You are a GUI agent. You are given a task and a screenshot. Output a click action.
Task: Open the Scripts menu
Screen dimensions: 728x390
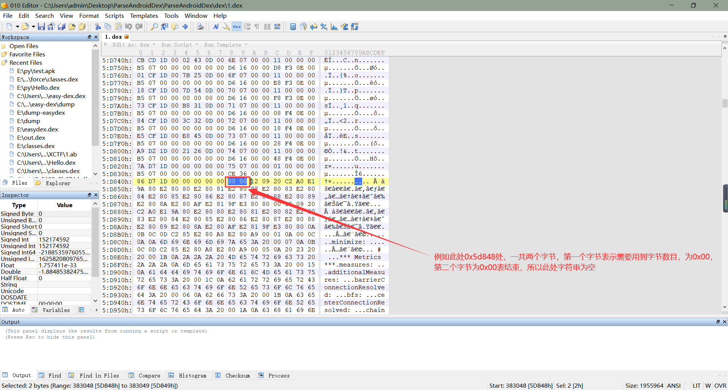coord(114,16)
